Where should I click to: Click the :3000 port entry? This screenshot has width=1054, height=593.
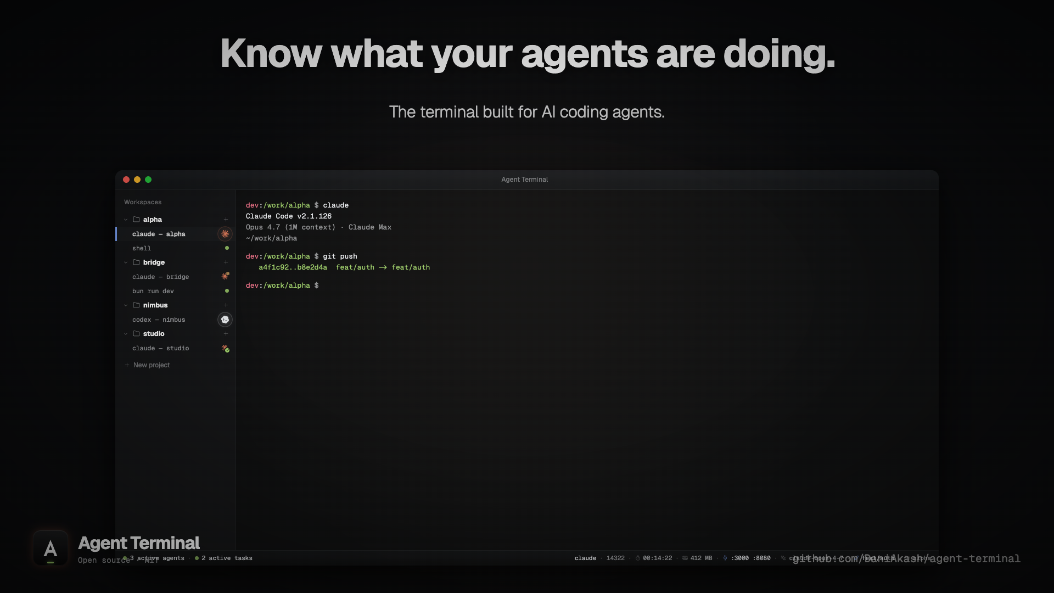(x=740, y=558)
